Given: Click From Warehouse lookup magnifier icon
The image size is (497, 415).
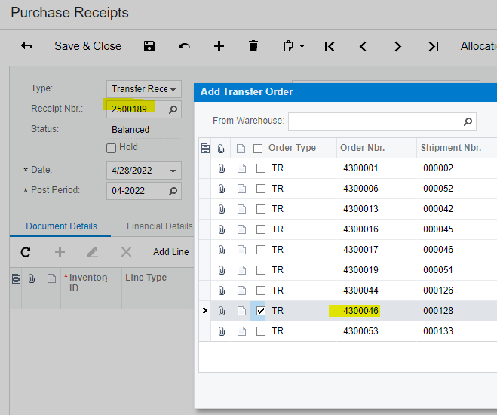Looking at the screenshot, I should tap(468, 121).
